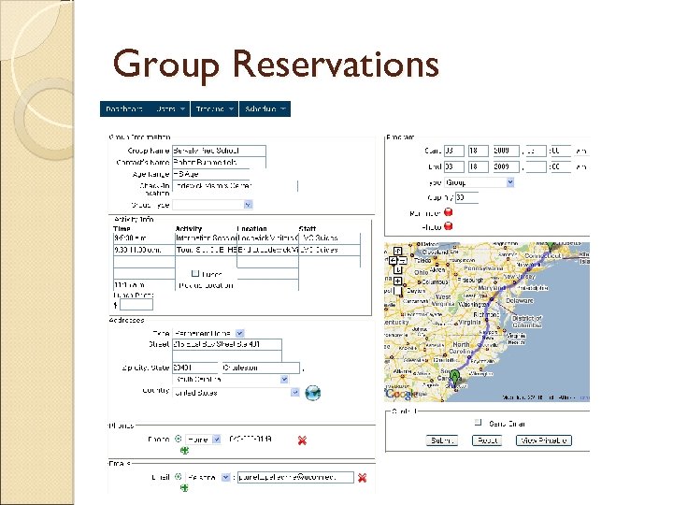Add another phone with green plus icon
The width and height of the screenshot is (673, 505).
point(184,450)
